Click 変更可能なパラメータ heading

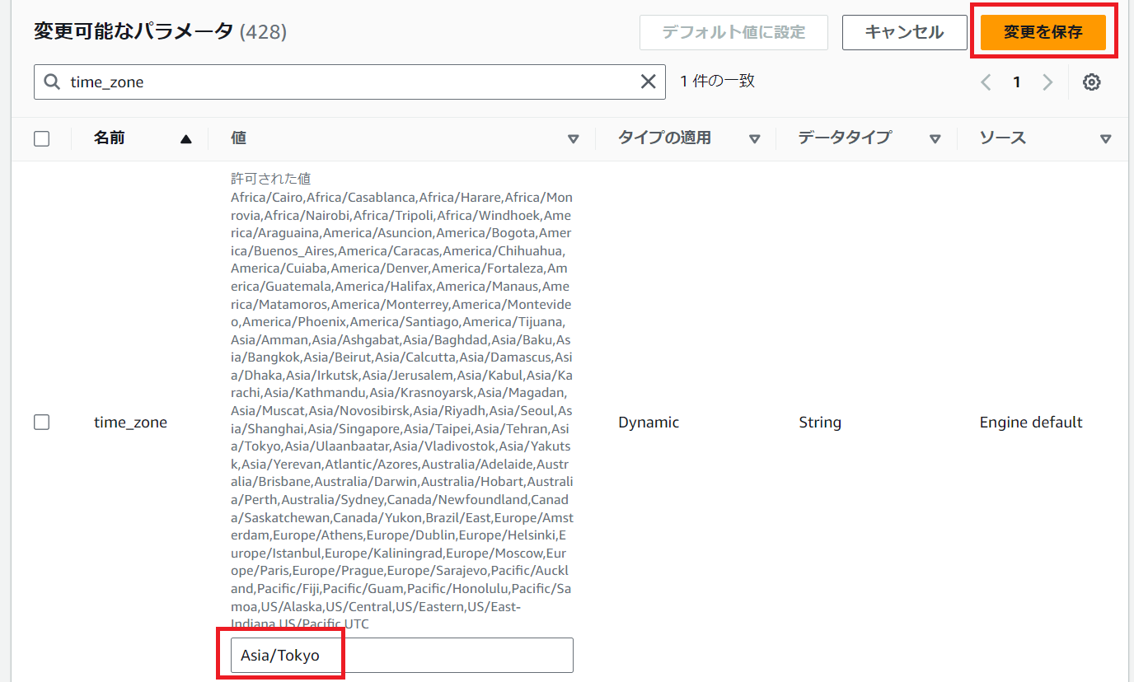point(134,31)
